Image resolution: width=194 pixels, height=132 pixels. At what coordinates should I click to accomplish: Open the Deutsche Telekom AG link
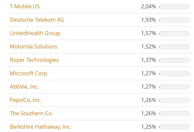(x=37, y=20)
